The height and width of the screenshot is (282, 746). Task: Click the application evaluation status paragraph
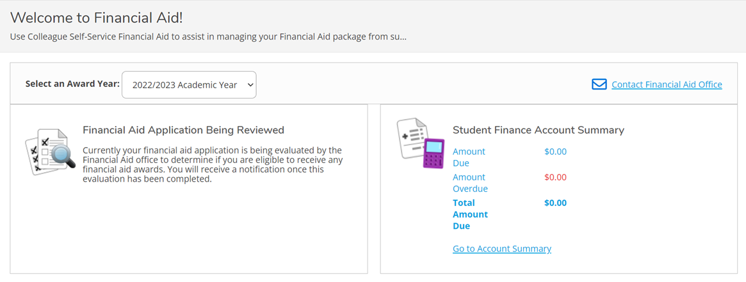212,164
